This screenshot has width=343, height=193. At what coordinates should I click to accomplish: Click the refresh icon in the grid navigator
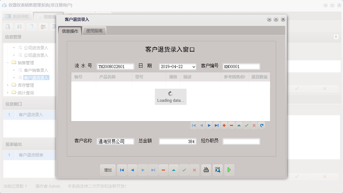click(262, 125)
